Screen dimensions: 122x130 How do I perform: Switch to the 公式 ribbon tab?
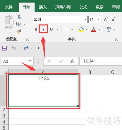click(83, 7)
